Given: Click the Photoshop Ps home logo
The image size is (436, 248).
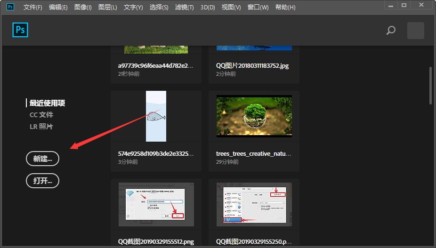Looking at the screenshot, I should click(x=20, y=30).
